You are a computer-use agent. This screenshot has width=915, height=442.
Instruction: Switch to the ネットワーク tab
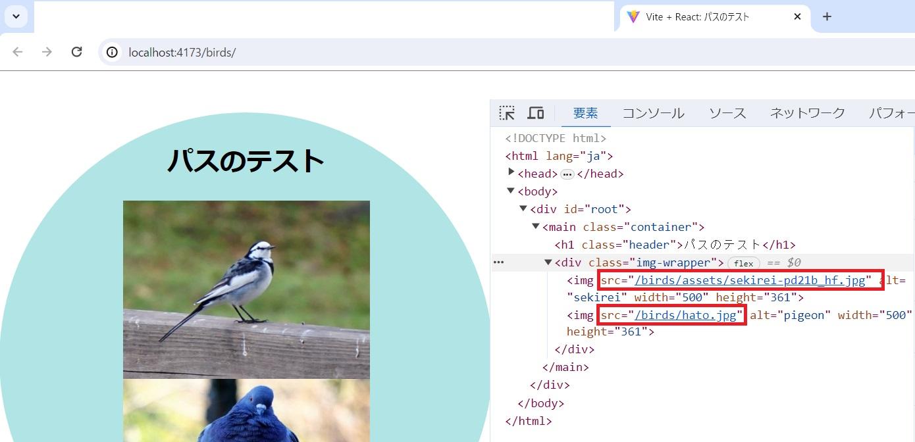(807, 113)
